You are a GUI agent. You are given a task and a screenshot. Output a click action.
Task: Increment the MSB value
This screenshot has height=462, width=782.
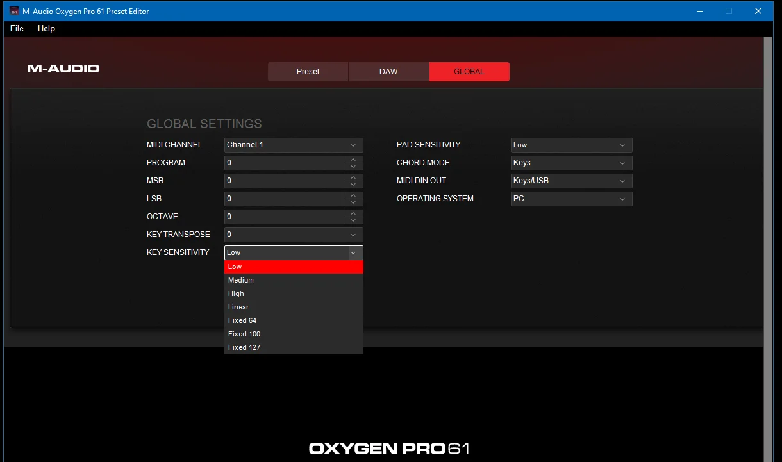(x=353, y=177)
